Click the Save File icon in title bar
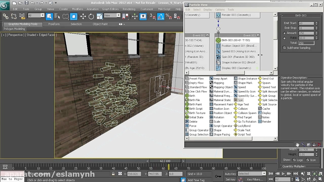324x182 pixels. click(x=26, y=3)
